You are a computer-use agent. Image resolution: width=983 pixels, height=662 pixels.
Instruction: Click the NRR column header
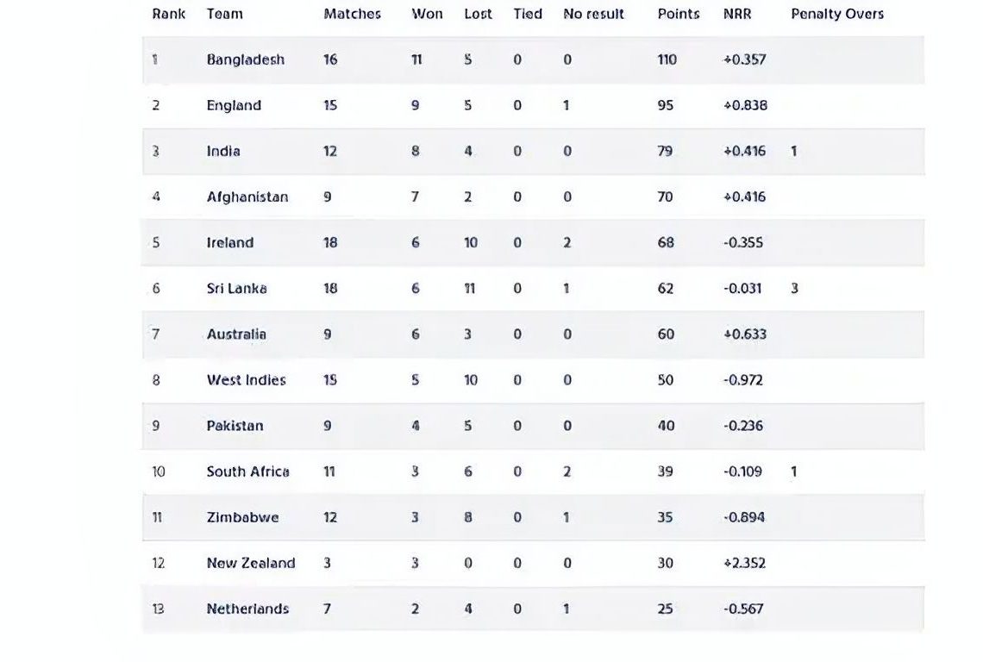coord(736,14)
